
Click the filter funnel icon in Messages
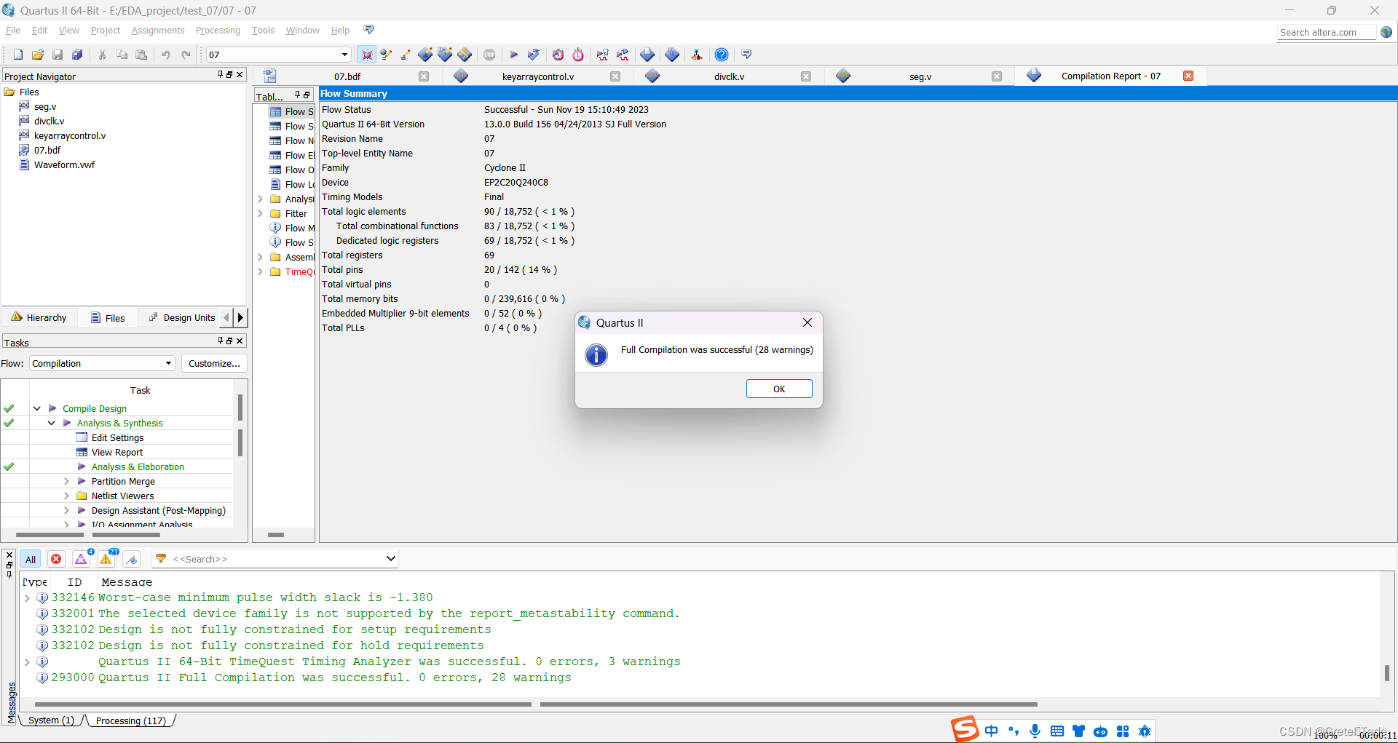(161, 559)
